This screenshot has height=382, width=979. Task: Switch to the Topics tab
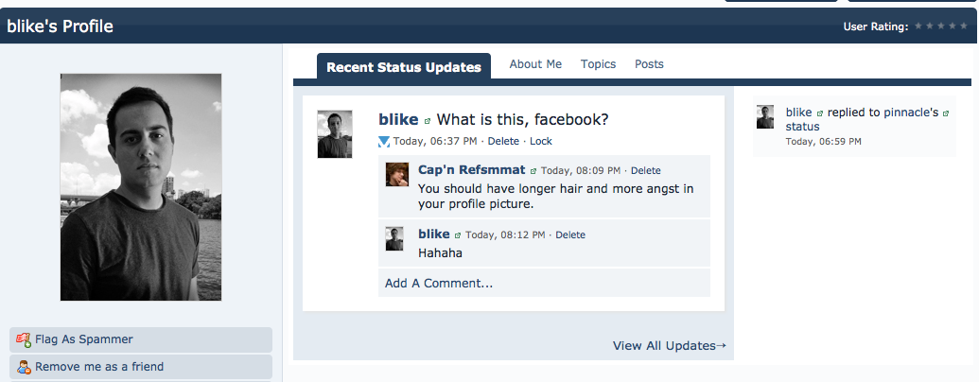coord(598,64)
